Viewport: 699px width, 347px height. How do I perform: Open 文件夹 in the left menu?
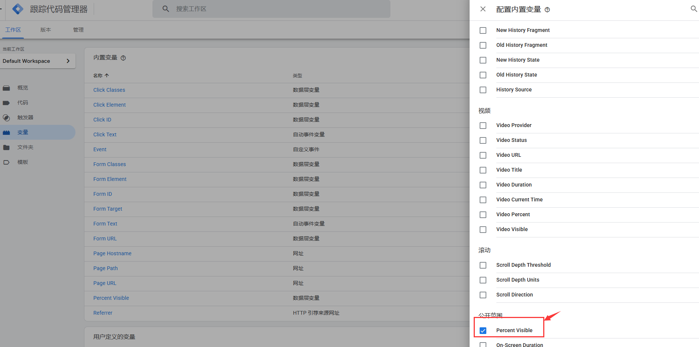pyautogui.click(x=25, y=147)
